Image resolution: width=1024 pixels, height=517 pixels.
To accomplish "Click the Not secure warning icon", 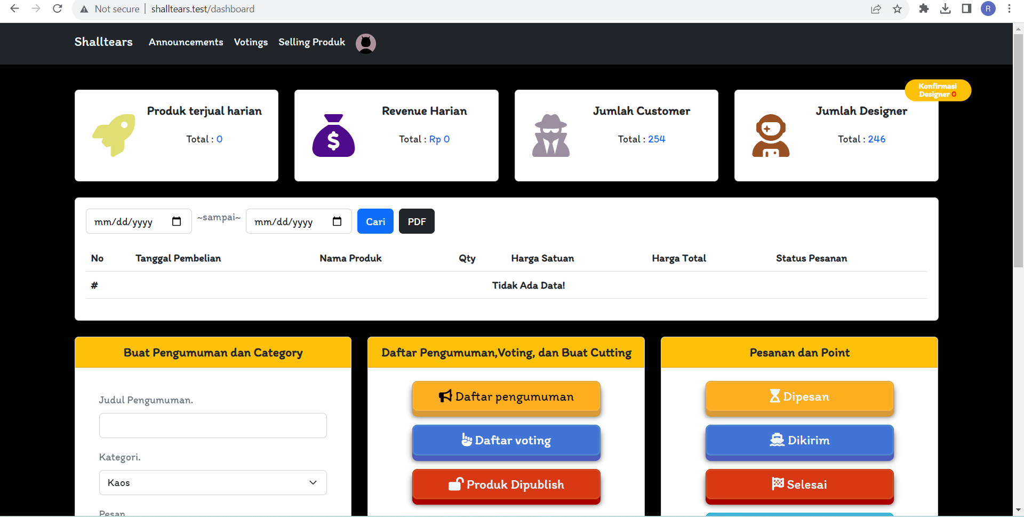I will point(84,9).
